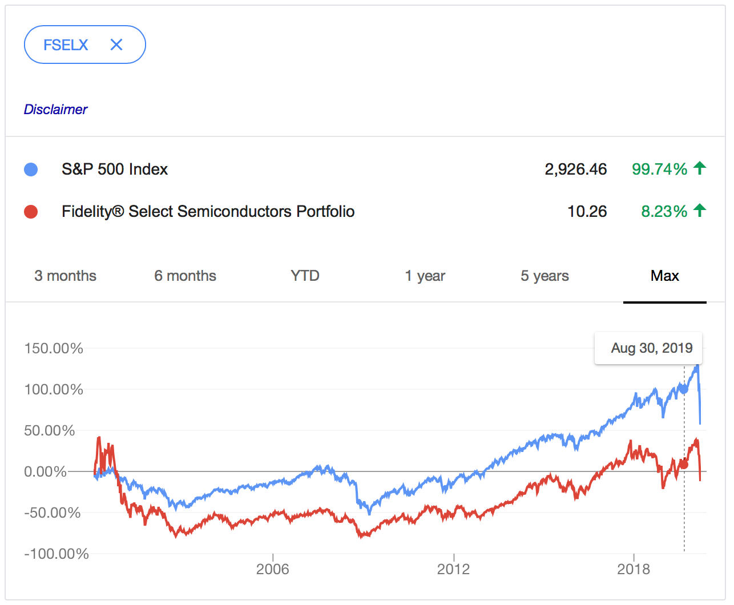Click the green up arrow beside 99.74%
Viewport: 734px width, 605px height.
(700, 168)
